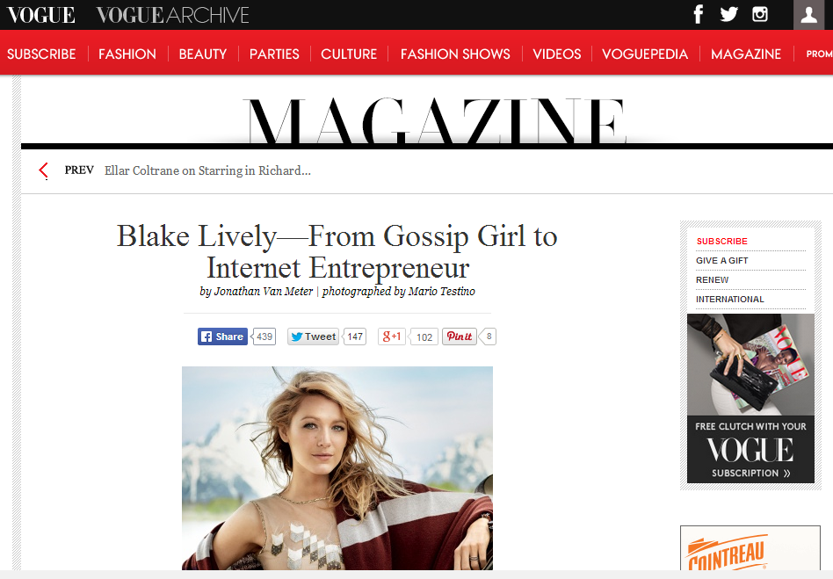Open Vogue's Twitter bird icon
The width and height of the screenshot is (833, 579).
(729, 14)
